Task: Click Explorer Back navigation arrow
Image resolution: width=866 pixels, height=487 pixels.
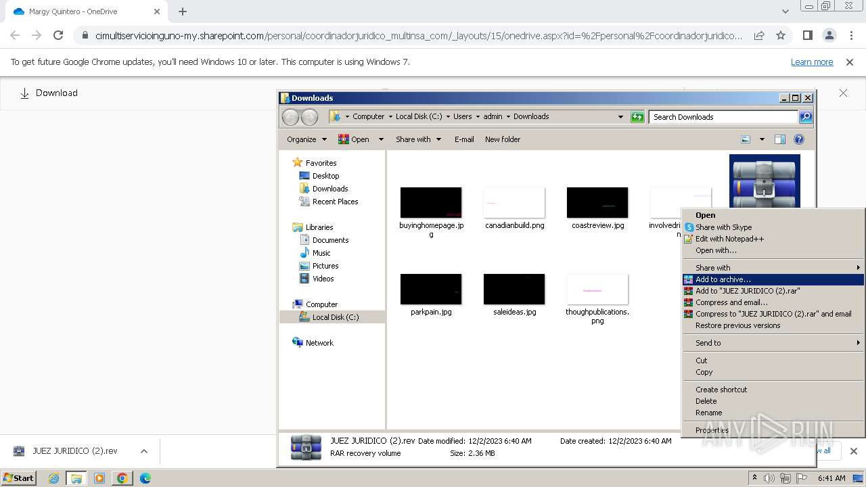Action: click(290, 117)
